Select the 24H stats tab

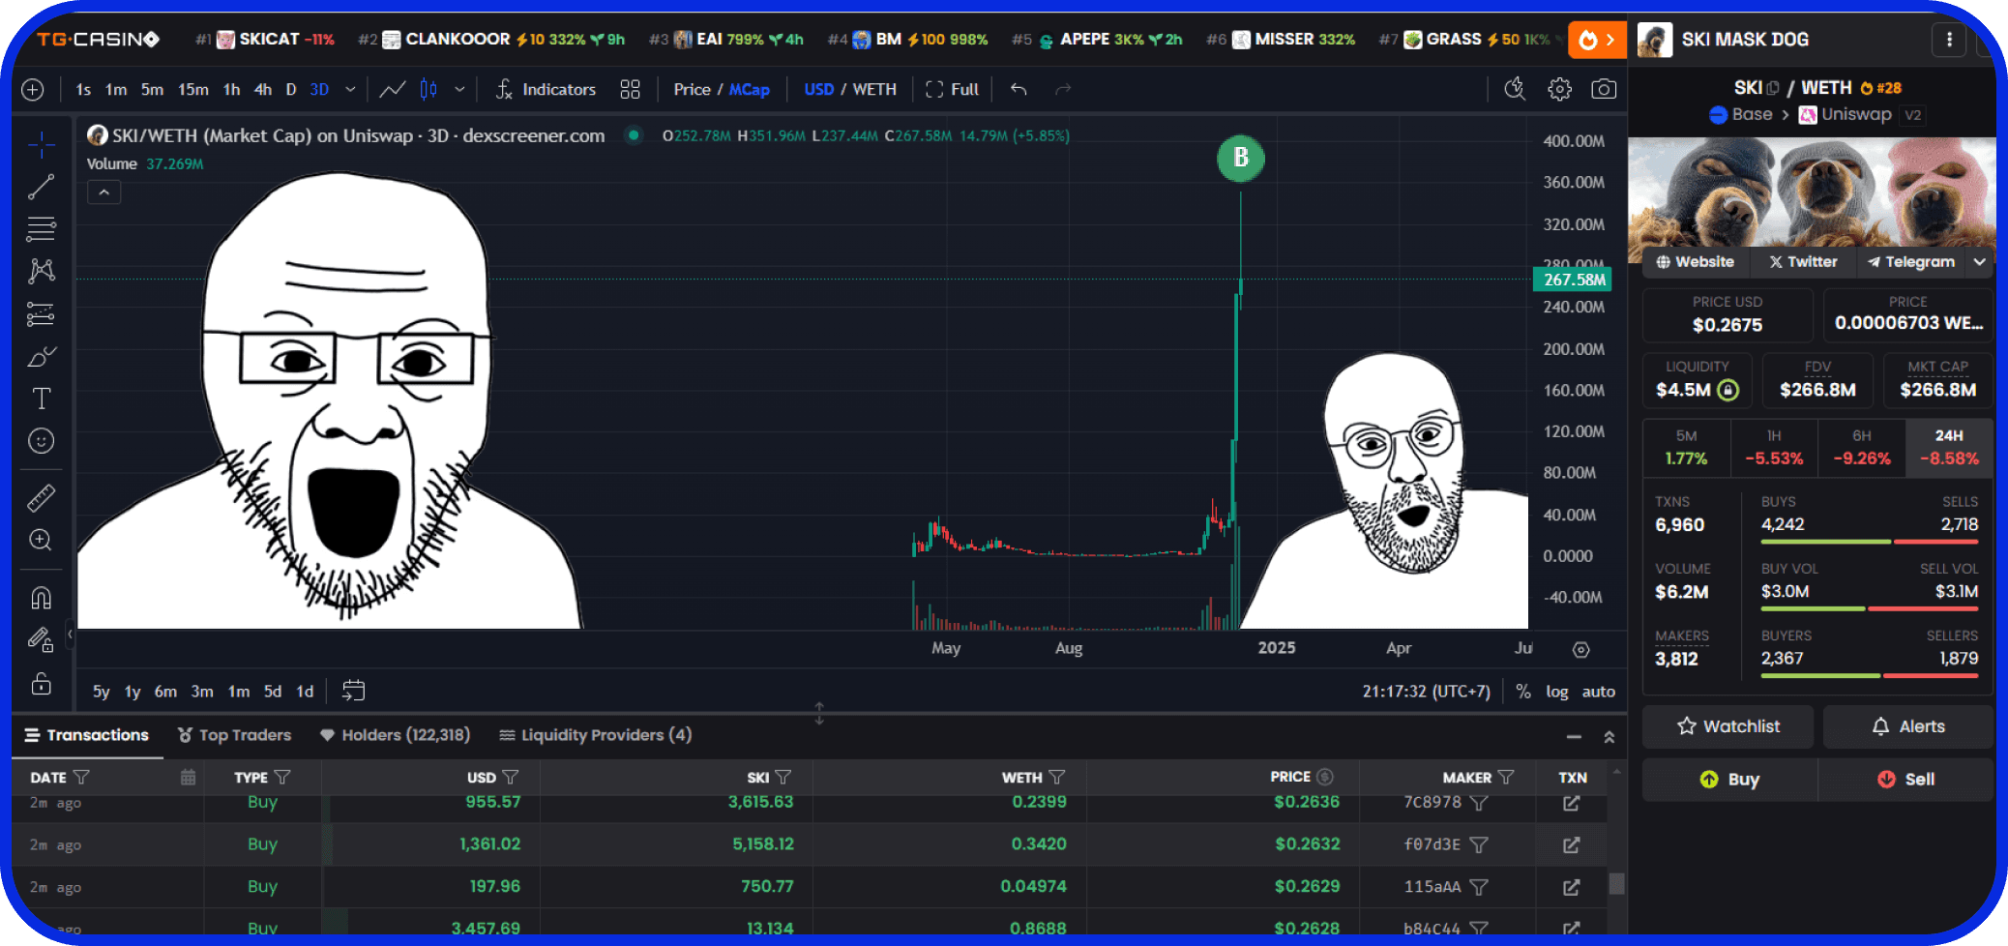(x=1949, y=448)
